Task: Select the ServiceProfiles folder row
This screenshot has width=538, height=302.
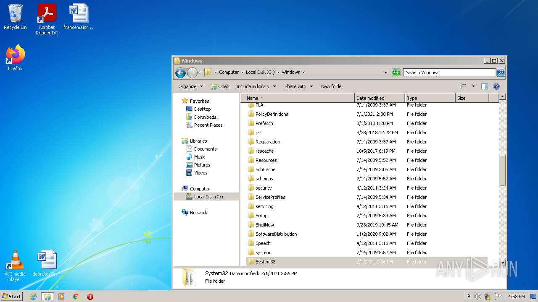Action: click(367, 197)
